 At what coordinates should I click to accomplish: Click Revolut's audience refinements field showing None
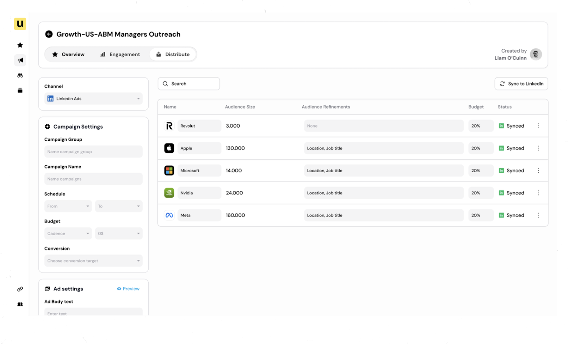click(384, 126)
